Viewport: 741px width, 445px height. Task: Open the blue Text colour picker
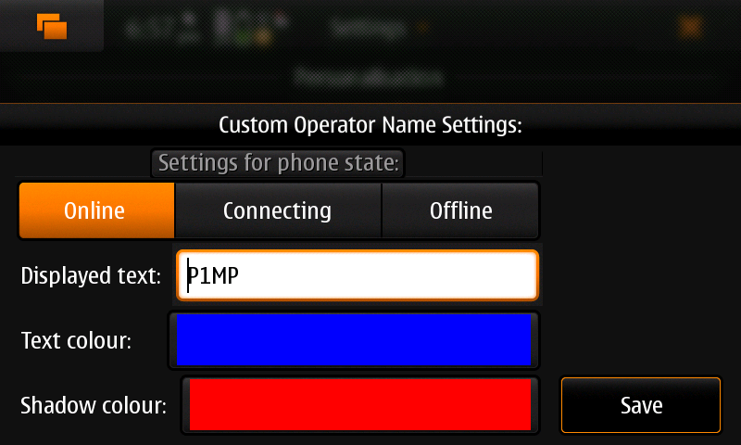tap(354, 339)
